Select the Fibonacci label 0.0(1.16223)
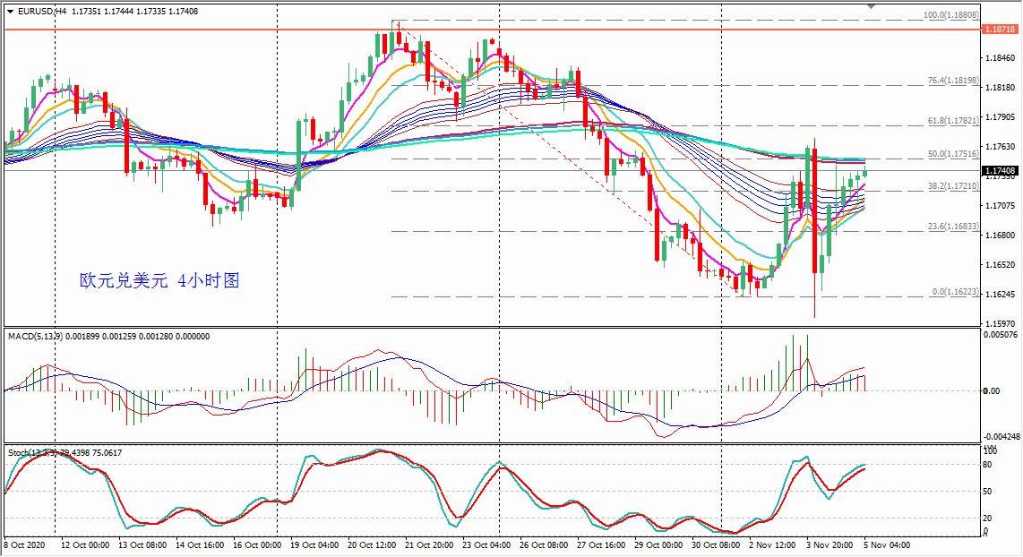 coord(955,292)
